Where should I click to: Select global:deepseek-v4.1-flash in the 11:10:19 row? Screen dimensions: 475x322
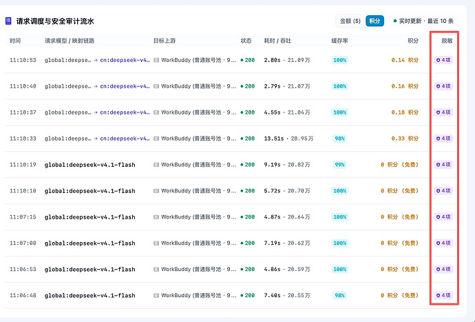pos(89,165)
